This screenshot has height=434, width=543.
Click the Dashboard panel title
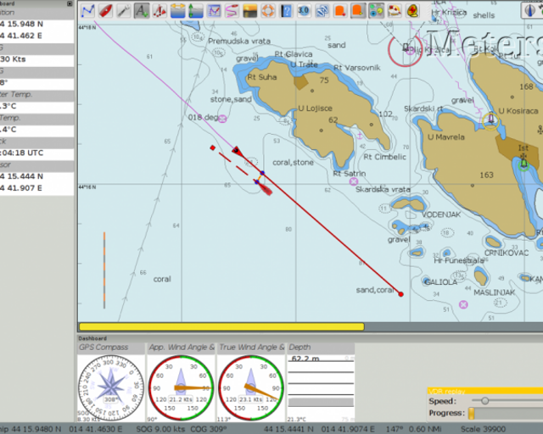tap(92, 338)
